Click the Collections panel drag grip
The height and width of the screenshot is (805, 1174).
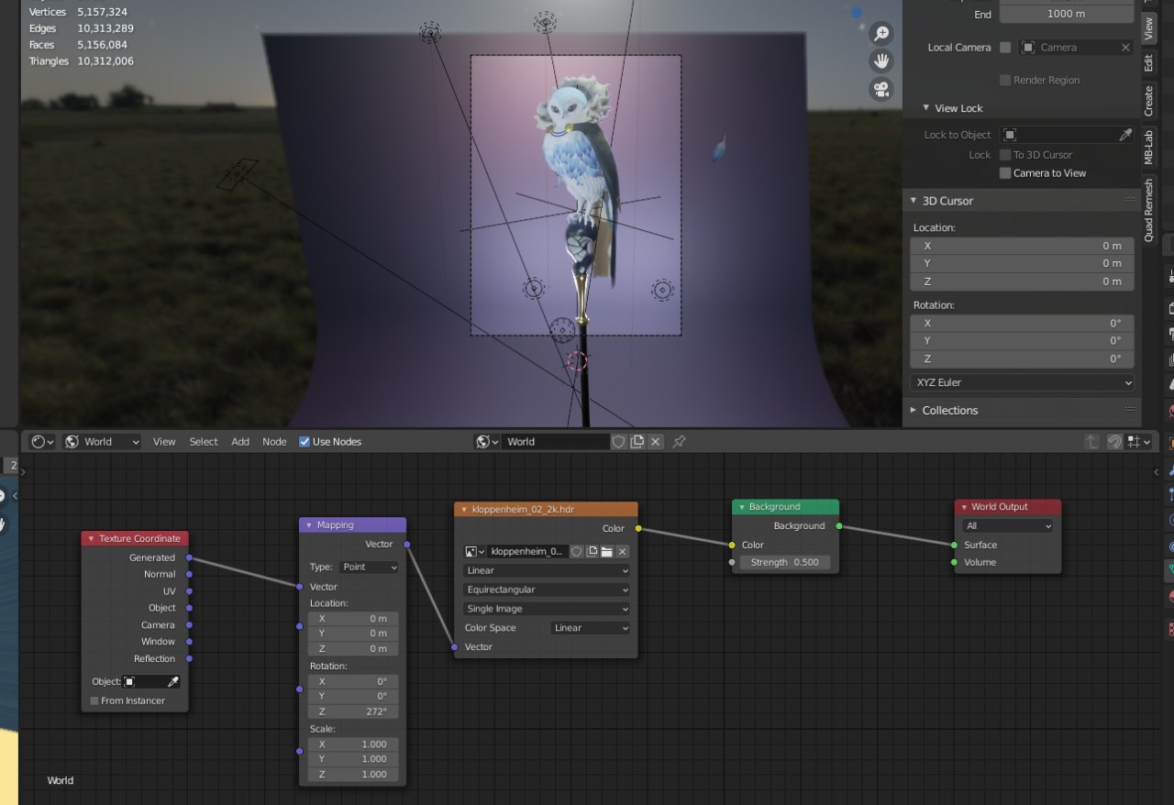click(x=1130, y=410)
